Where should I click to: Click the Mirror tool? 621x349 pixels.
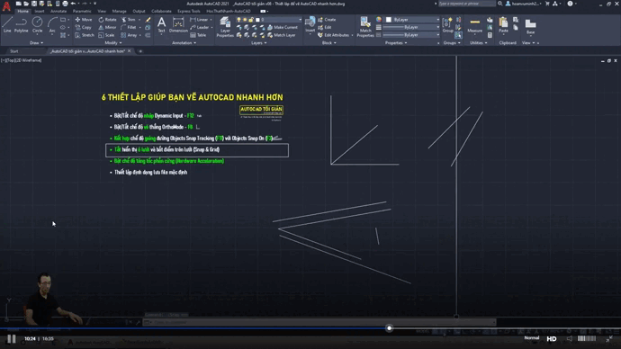pos(107,27)
